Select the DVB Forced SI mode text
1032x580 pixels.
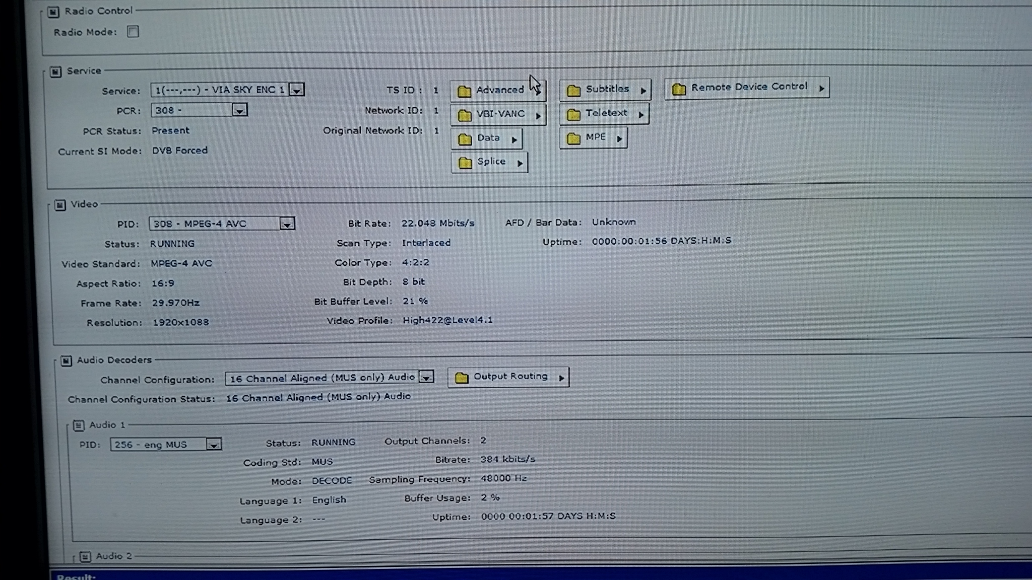tap(180, 151)
